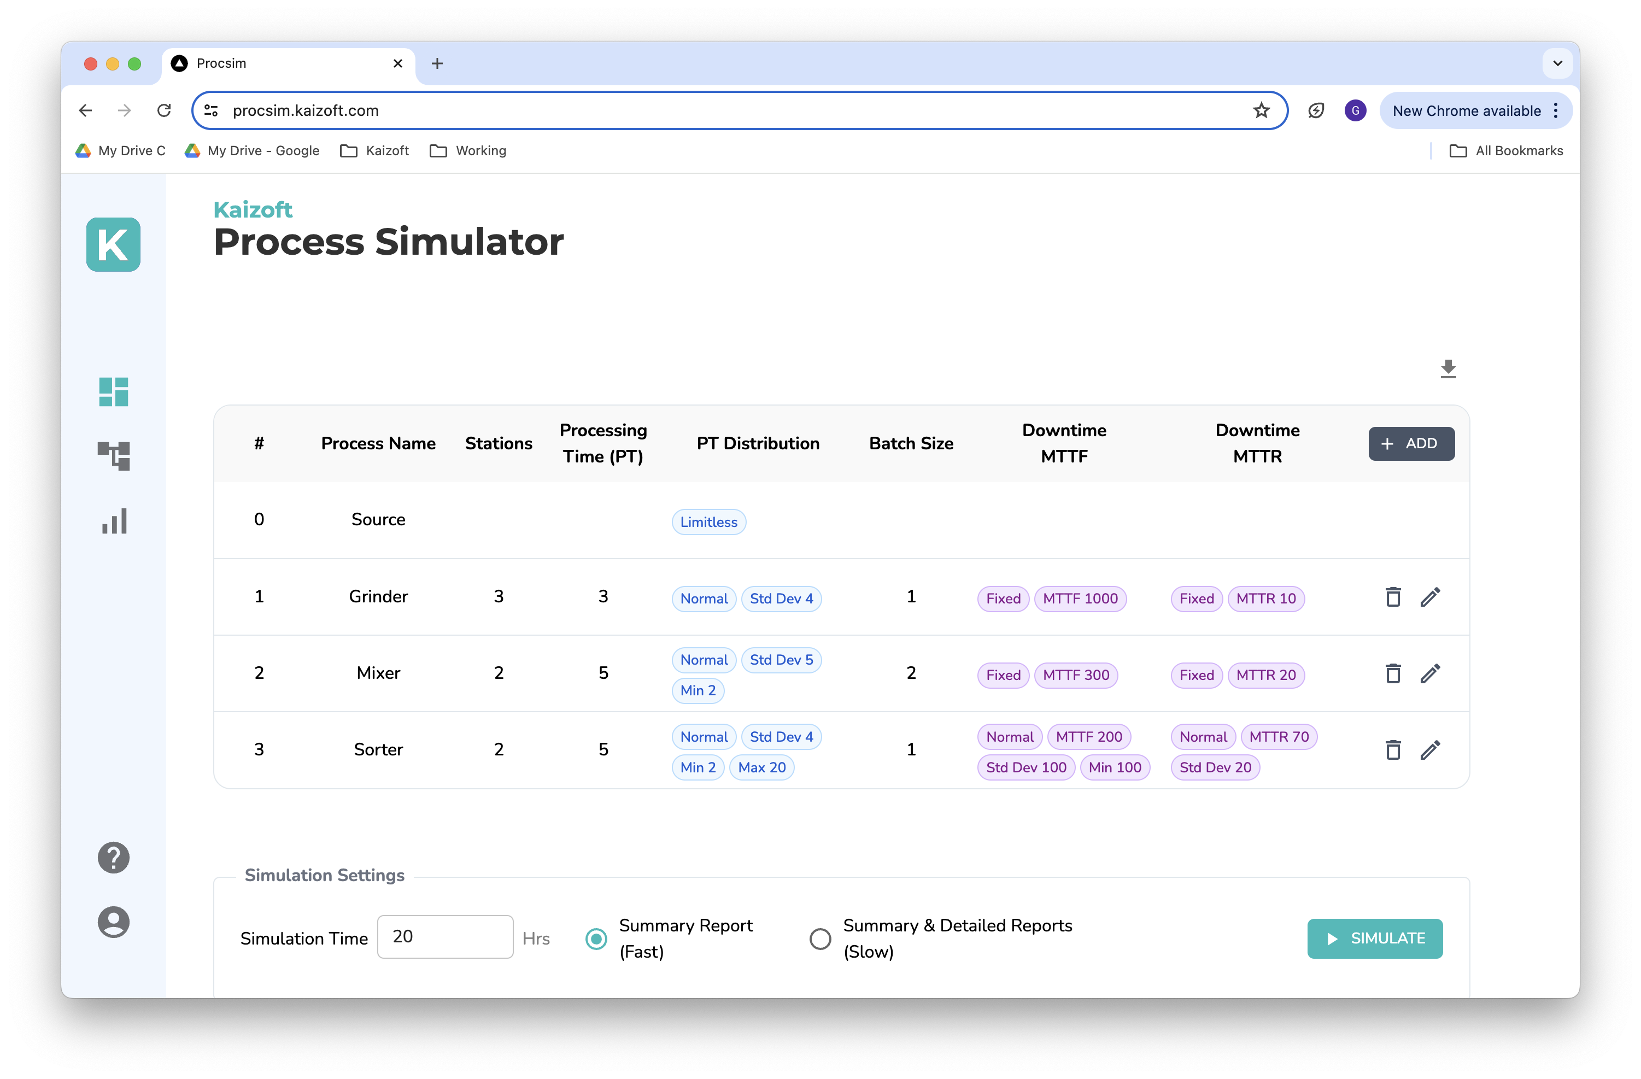Viewport: 1641px width, 1079px height.
Task: Select Summary Report (Fast) radio button
Action: pyautogui.click(x=596, y=939)
